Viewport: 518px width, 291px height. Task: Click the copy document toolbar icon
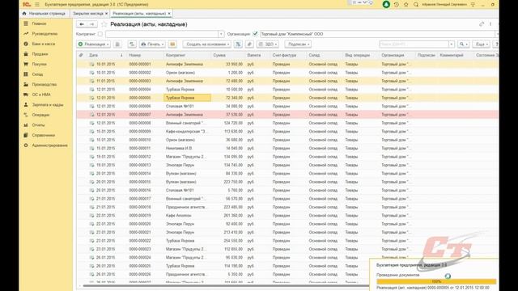pyautogui.click(x=117, y=44)
